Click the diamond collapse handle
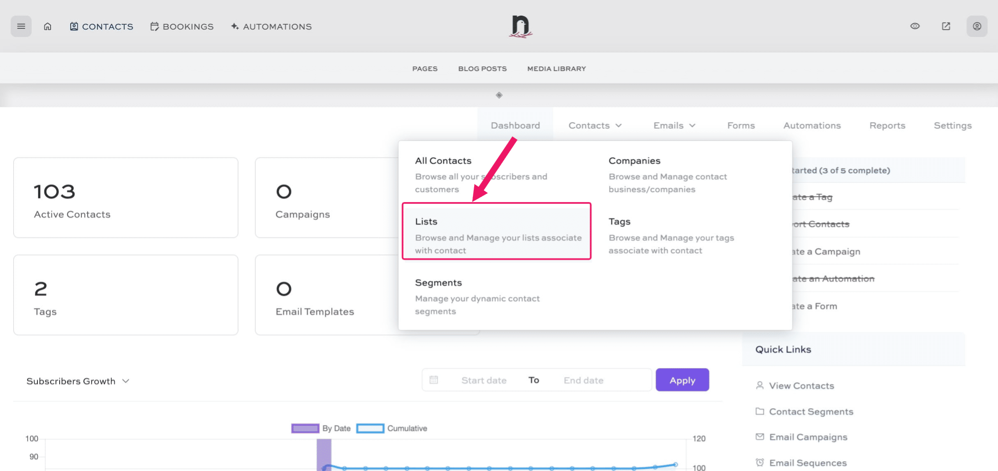998x471 pixels. point(499,95)
